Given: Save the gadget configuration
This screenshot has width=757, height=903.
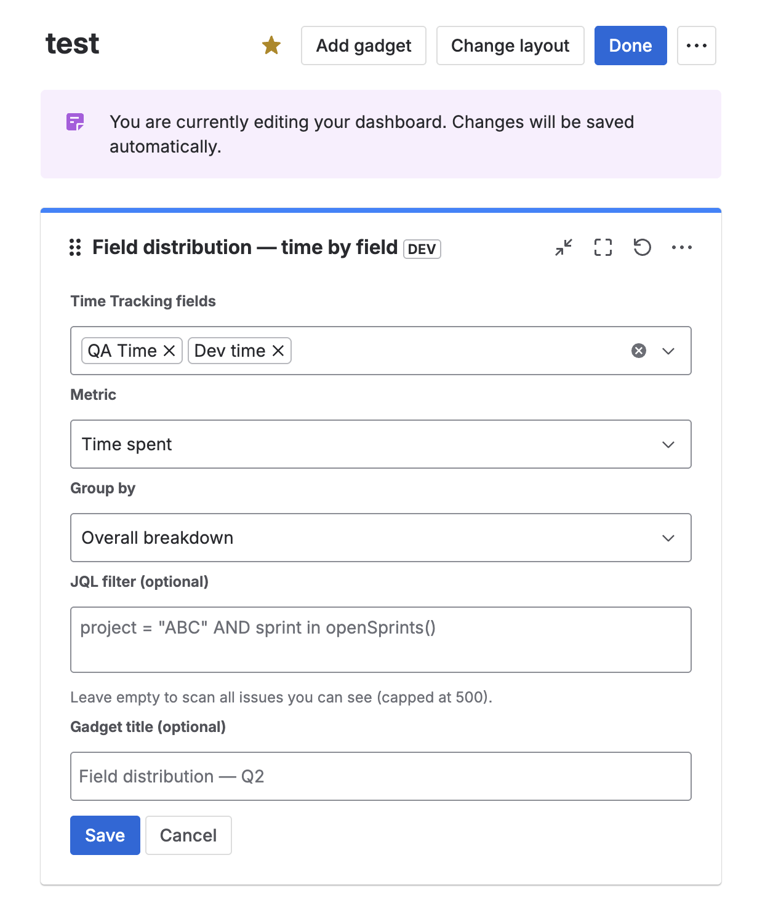Looking at the screenshot, I should [105, 835].
